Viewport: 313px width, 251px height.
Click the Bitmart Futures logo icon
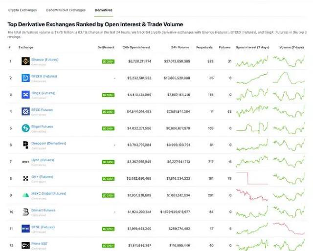coord(25,212)
